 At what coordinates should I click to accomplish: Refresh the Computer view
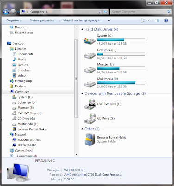(x=105, y=12)
